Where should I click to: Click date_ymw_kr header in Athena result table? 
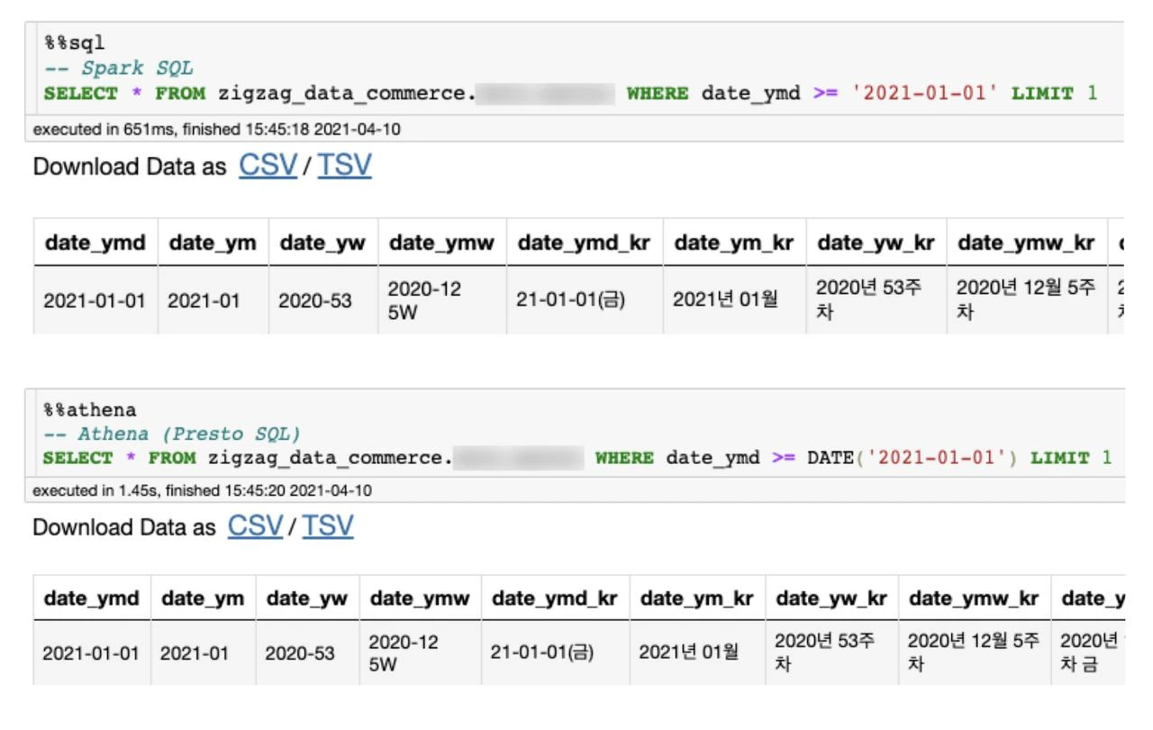point(974,598)
